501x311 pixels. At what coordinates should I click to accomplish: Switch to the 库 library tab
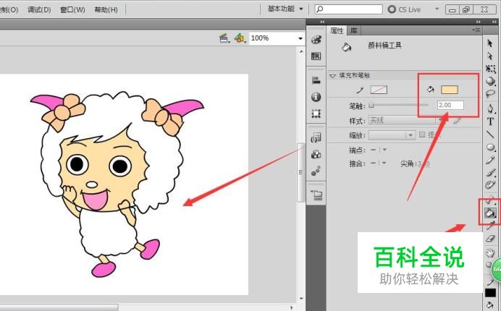pos(354,30)
